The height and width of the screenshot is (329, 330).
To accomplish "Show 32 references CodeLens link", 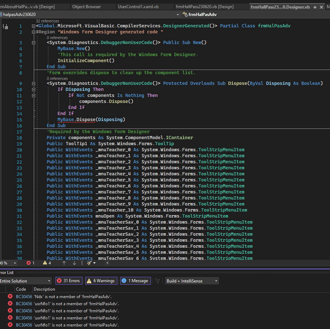I will [x=47, y=21].
